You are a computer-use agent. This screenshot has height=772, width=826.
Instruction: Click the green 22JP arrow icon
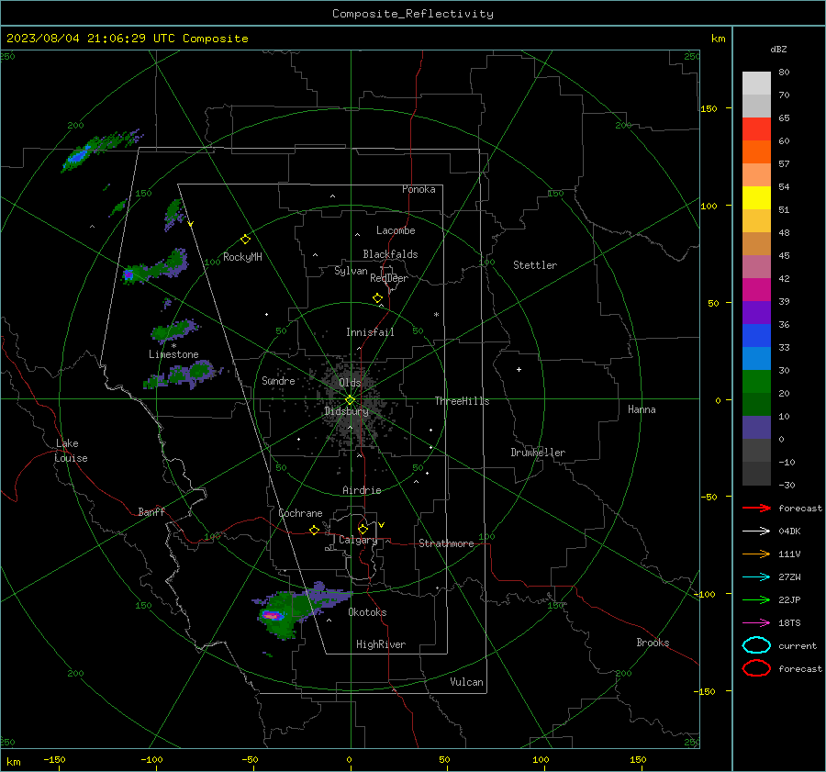tap(756, 599)
